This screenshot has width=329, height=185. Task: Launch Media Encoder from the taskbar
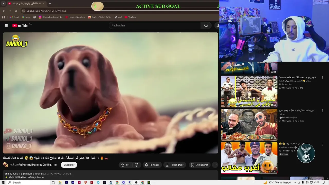click(73, 182)
